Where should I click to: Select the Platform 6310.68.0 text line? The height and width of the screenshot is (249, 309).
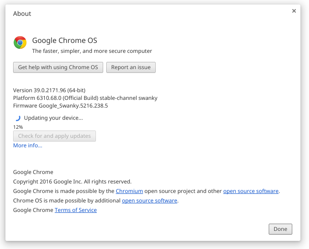pyautogui.click(x=86, y=98)
